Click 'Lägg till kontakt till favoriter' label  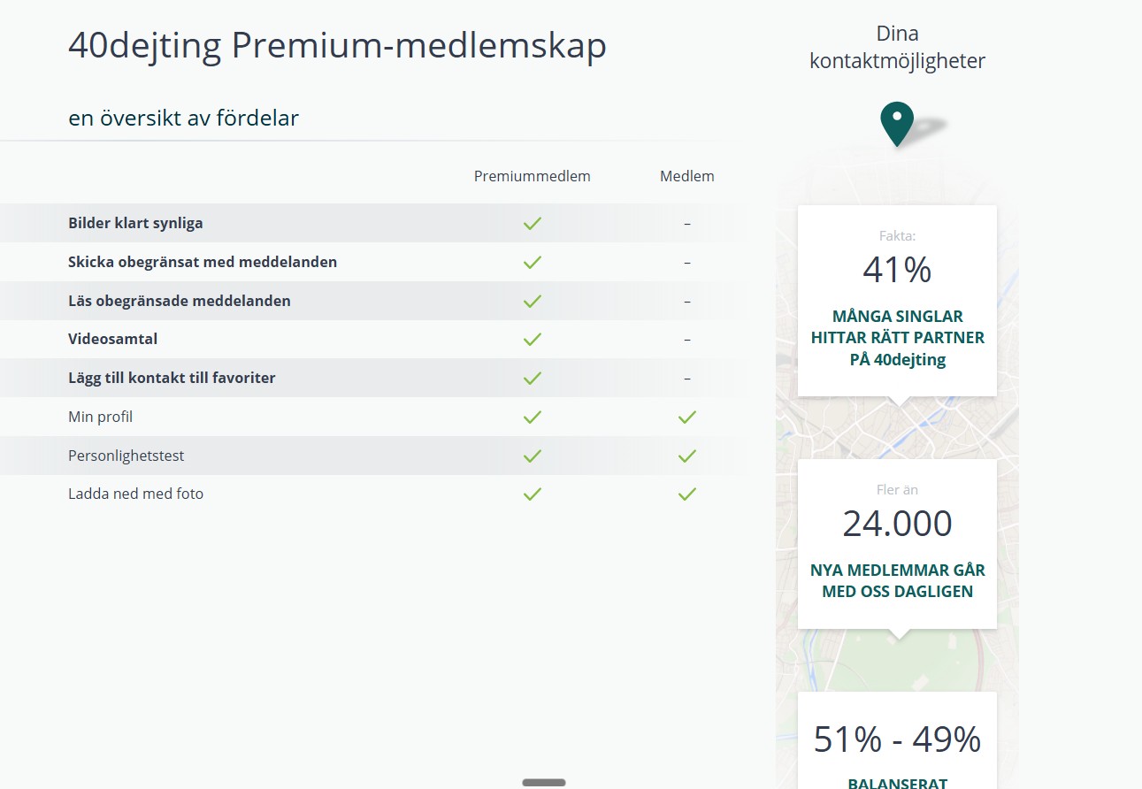tap(172, 378)
